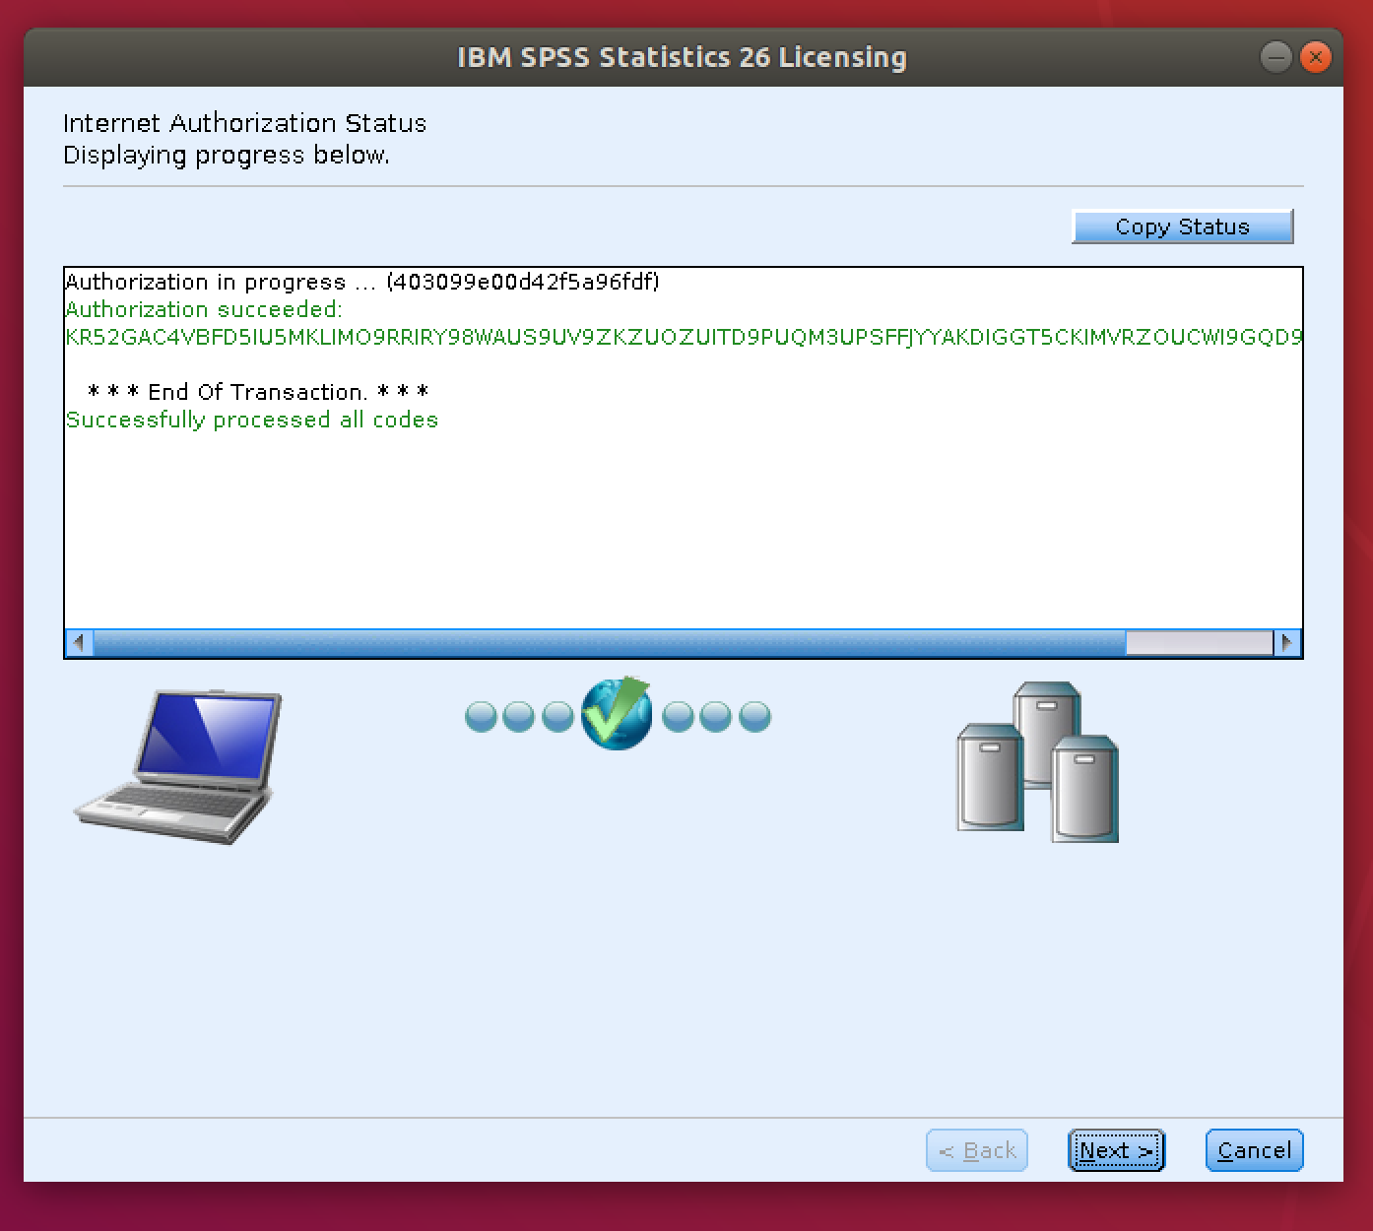Click the dot immediately left of globe

pos(557,717)
